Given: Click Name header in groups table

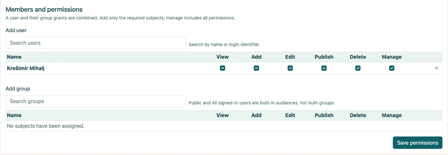Looking at the screenshot, I should pyautogui.click(x=14, y=115).
